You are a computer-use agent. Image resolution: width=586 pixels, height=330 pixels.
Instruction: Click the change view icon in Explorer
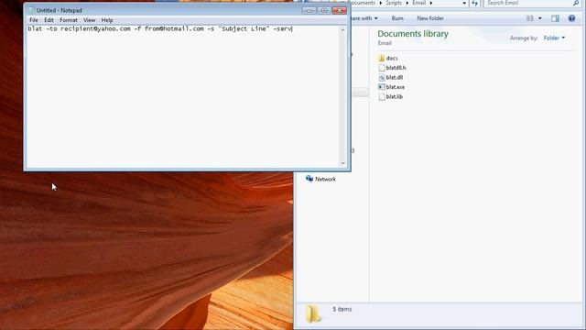point(530,18)
